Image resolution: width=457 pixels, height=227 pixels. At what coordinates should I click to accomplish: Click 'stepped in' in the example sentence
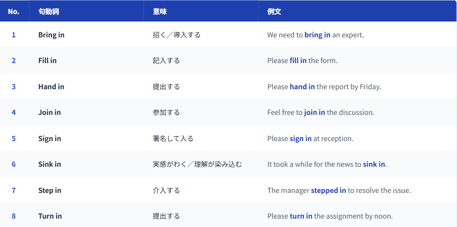328,191
